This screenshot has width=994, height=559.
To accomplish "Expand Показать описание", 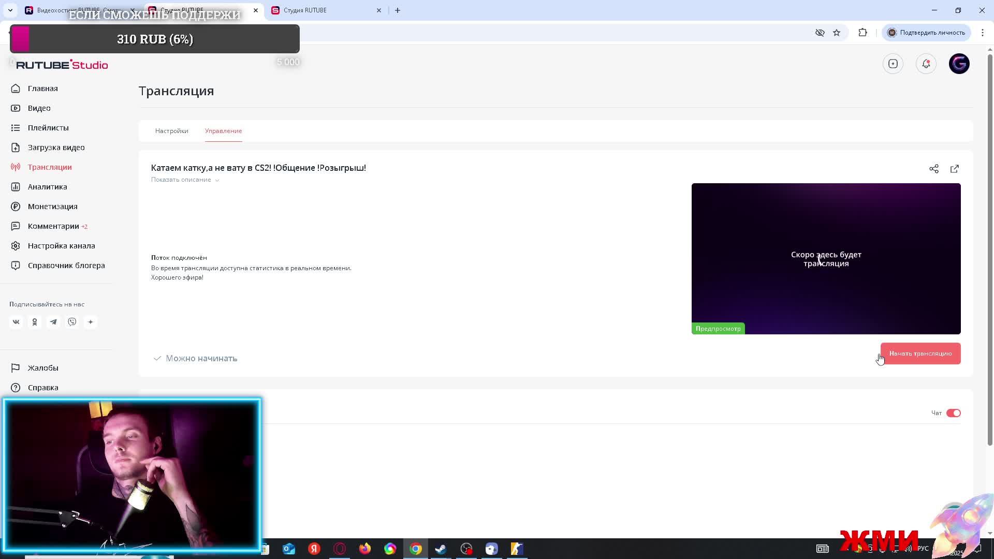I will point(185,180).
